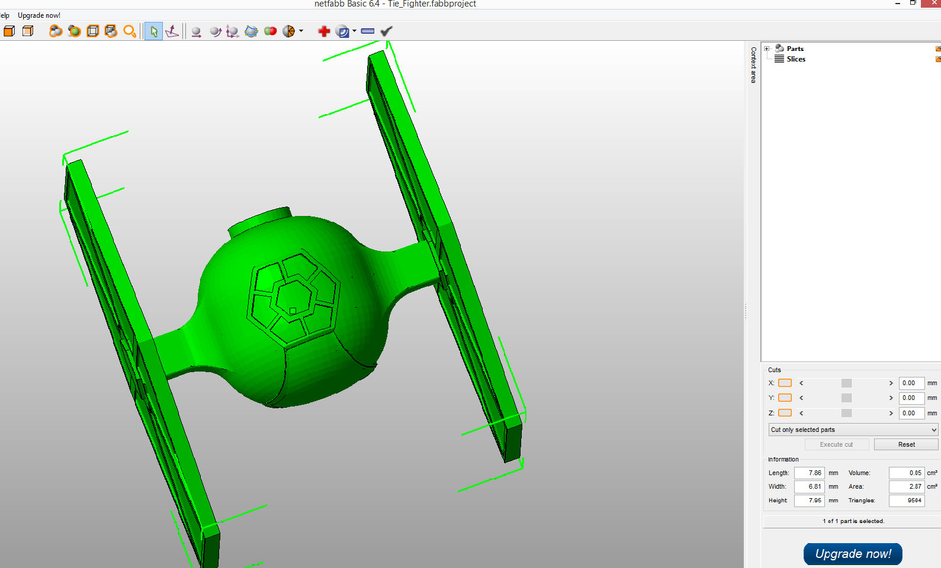The image size is (941, 568).
Task: Click the Reset button
Action: tap(906, 444)
